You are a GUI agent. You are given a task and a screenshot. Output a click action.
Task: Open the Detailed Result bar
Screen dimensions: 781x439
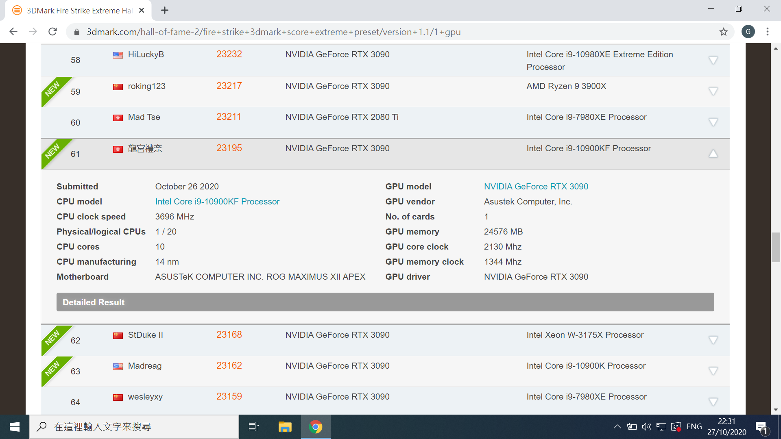[385, 302]
